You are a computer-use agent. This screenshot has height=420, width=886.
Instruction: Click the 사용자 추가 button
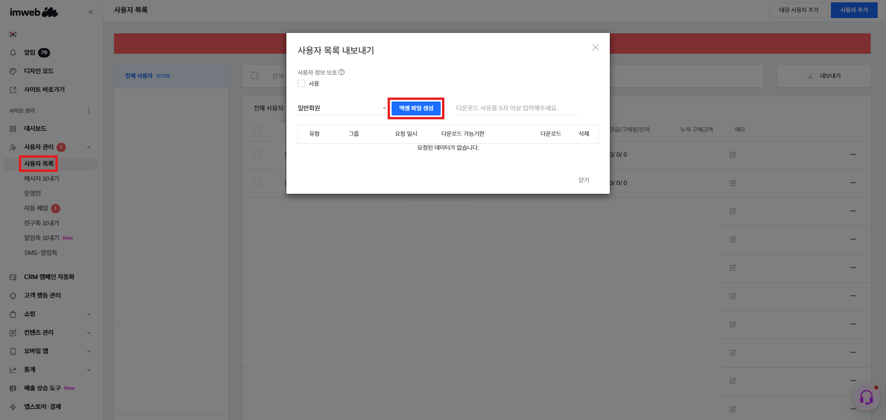(854, 10)
